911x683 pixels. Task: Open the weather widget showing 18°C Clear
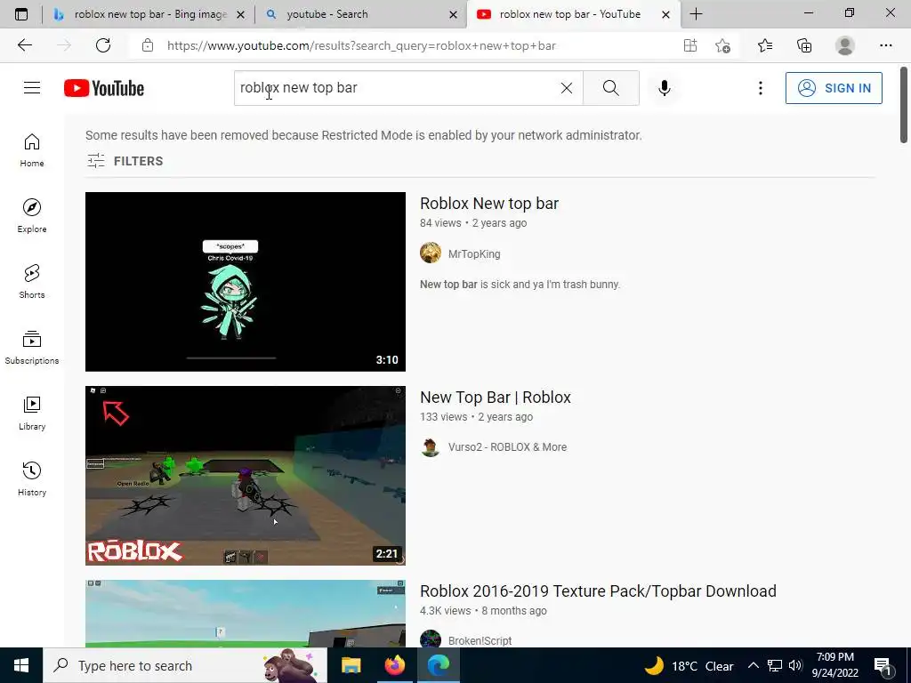click(x=689, y=665)
